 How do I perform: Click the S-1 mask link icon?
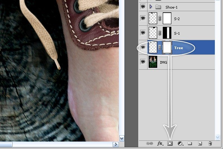tap(160, 33)
